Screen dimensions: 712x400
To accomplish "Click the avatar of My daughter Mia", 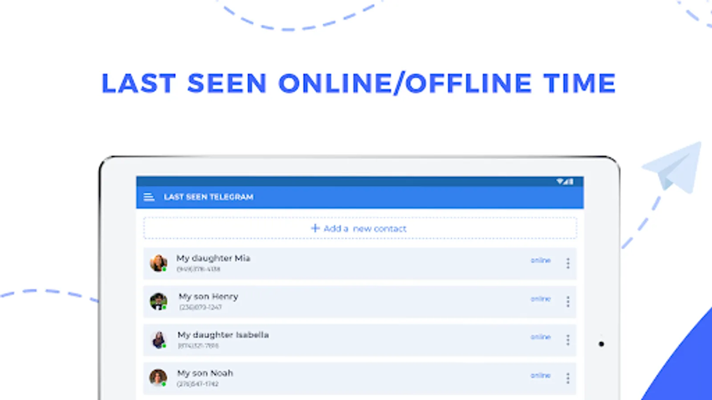I will pos(158,263).
